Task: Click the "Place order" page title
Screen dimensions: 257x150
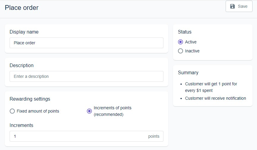Action: (x=22, y=7)
